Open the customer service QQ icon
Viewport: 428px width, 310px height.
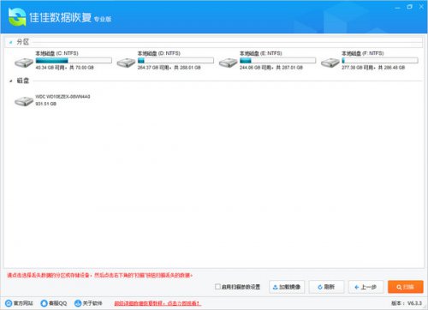point(44,303)
